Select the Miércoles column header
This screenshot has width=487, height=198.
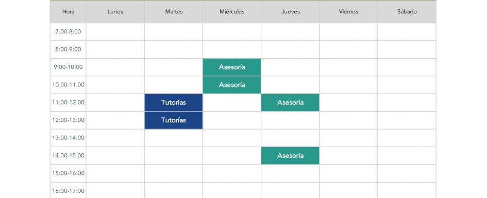tap(232, 12)
